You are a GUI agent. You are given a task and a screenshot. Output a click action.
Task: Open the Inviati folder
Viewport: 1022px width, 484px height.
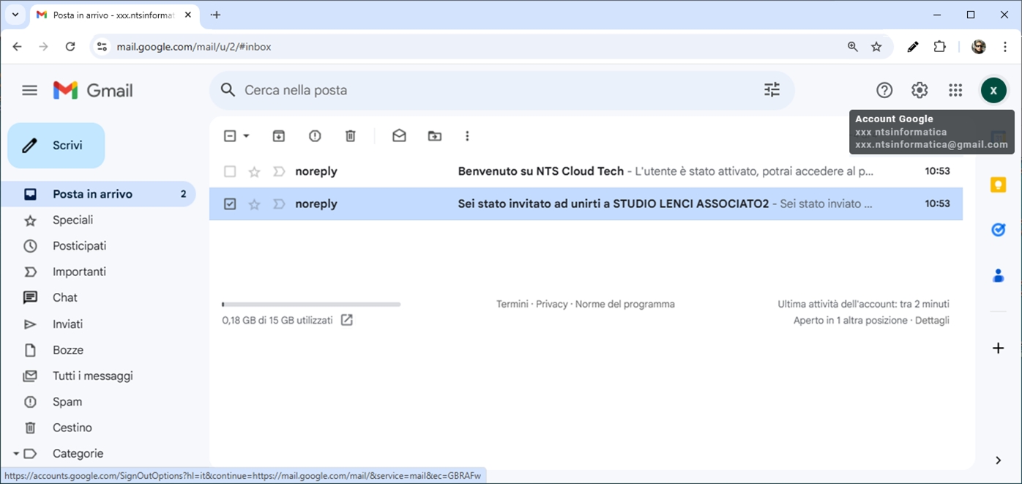point(67,324)
